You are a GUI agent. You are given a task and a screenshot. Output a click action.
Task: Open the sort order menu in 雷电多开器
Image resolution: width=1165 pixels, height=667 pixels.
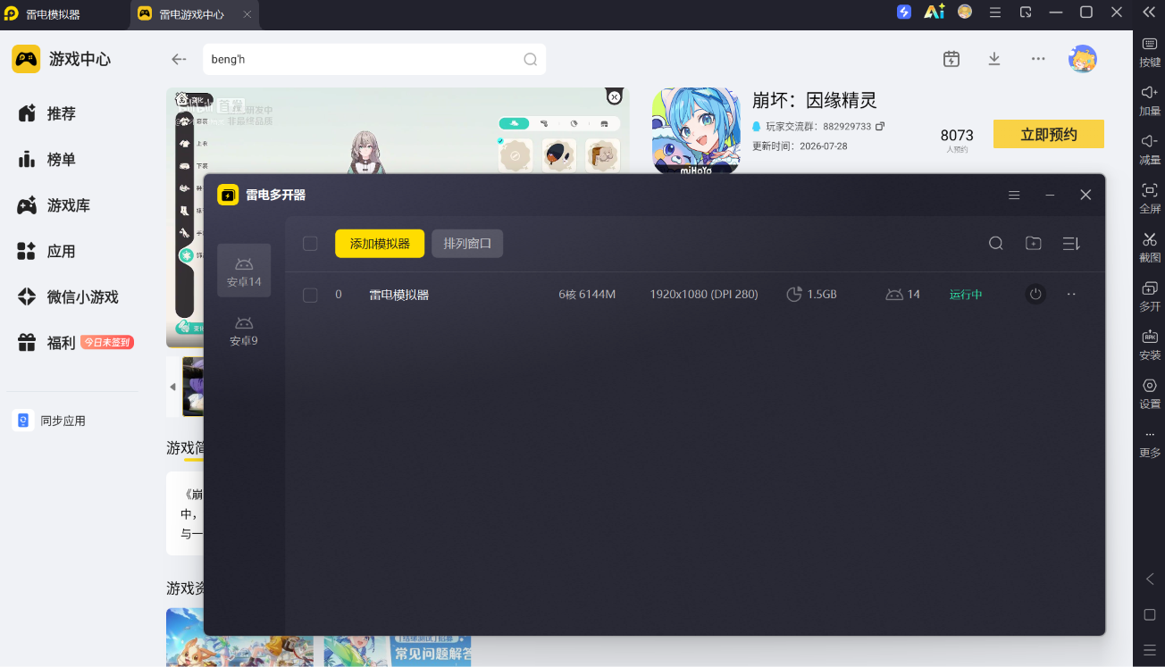coord(1071,244)
